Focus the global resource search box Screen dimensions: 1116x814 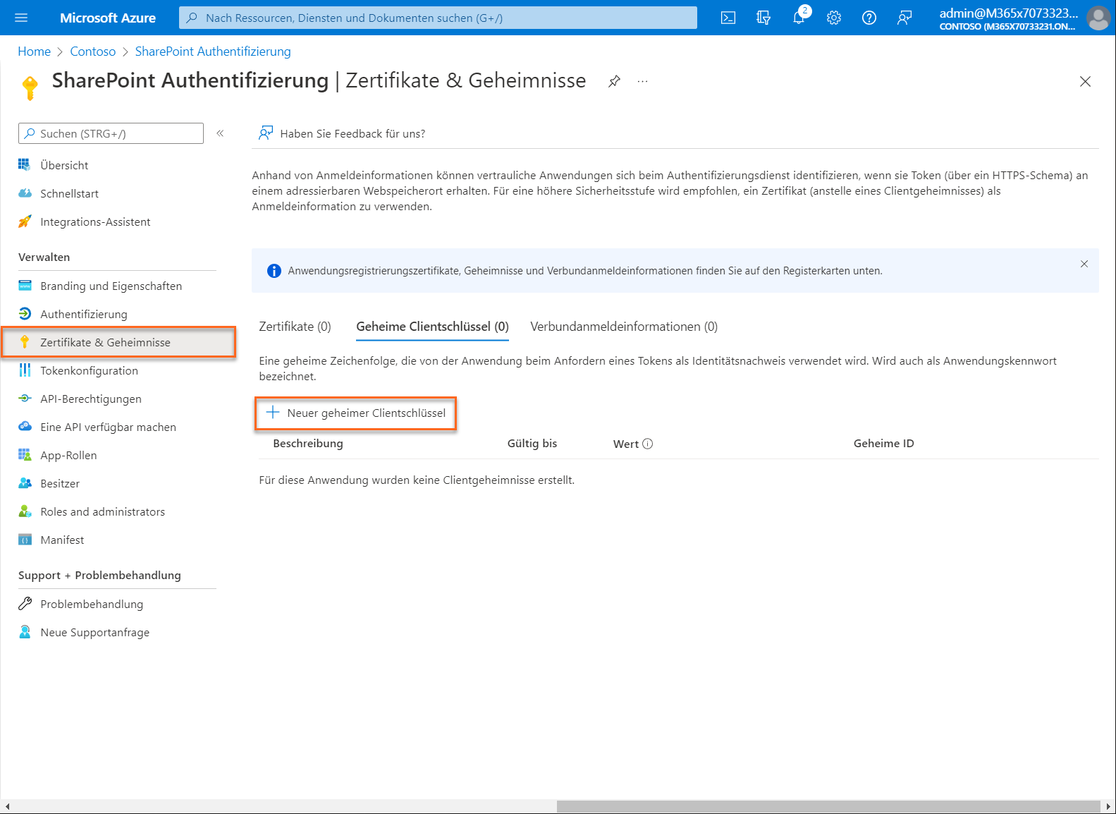[x=438, y=18]
